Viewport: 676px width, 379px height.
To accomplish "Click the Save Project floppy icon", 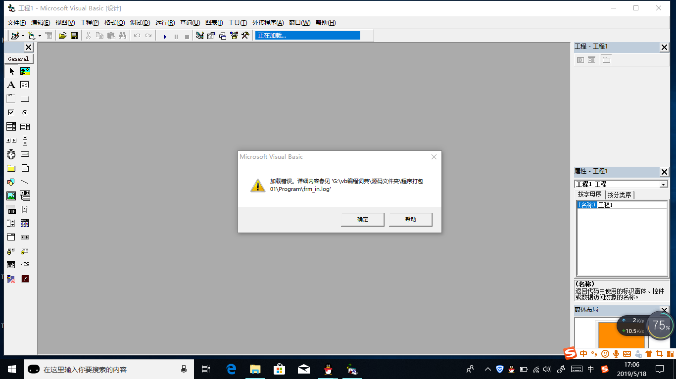I will pyautogui.click(x=74, y=36).
